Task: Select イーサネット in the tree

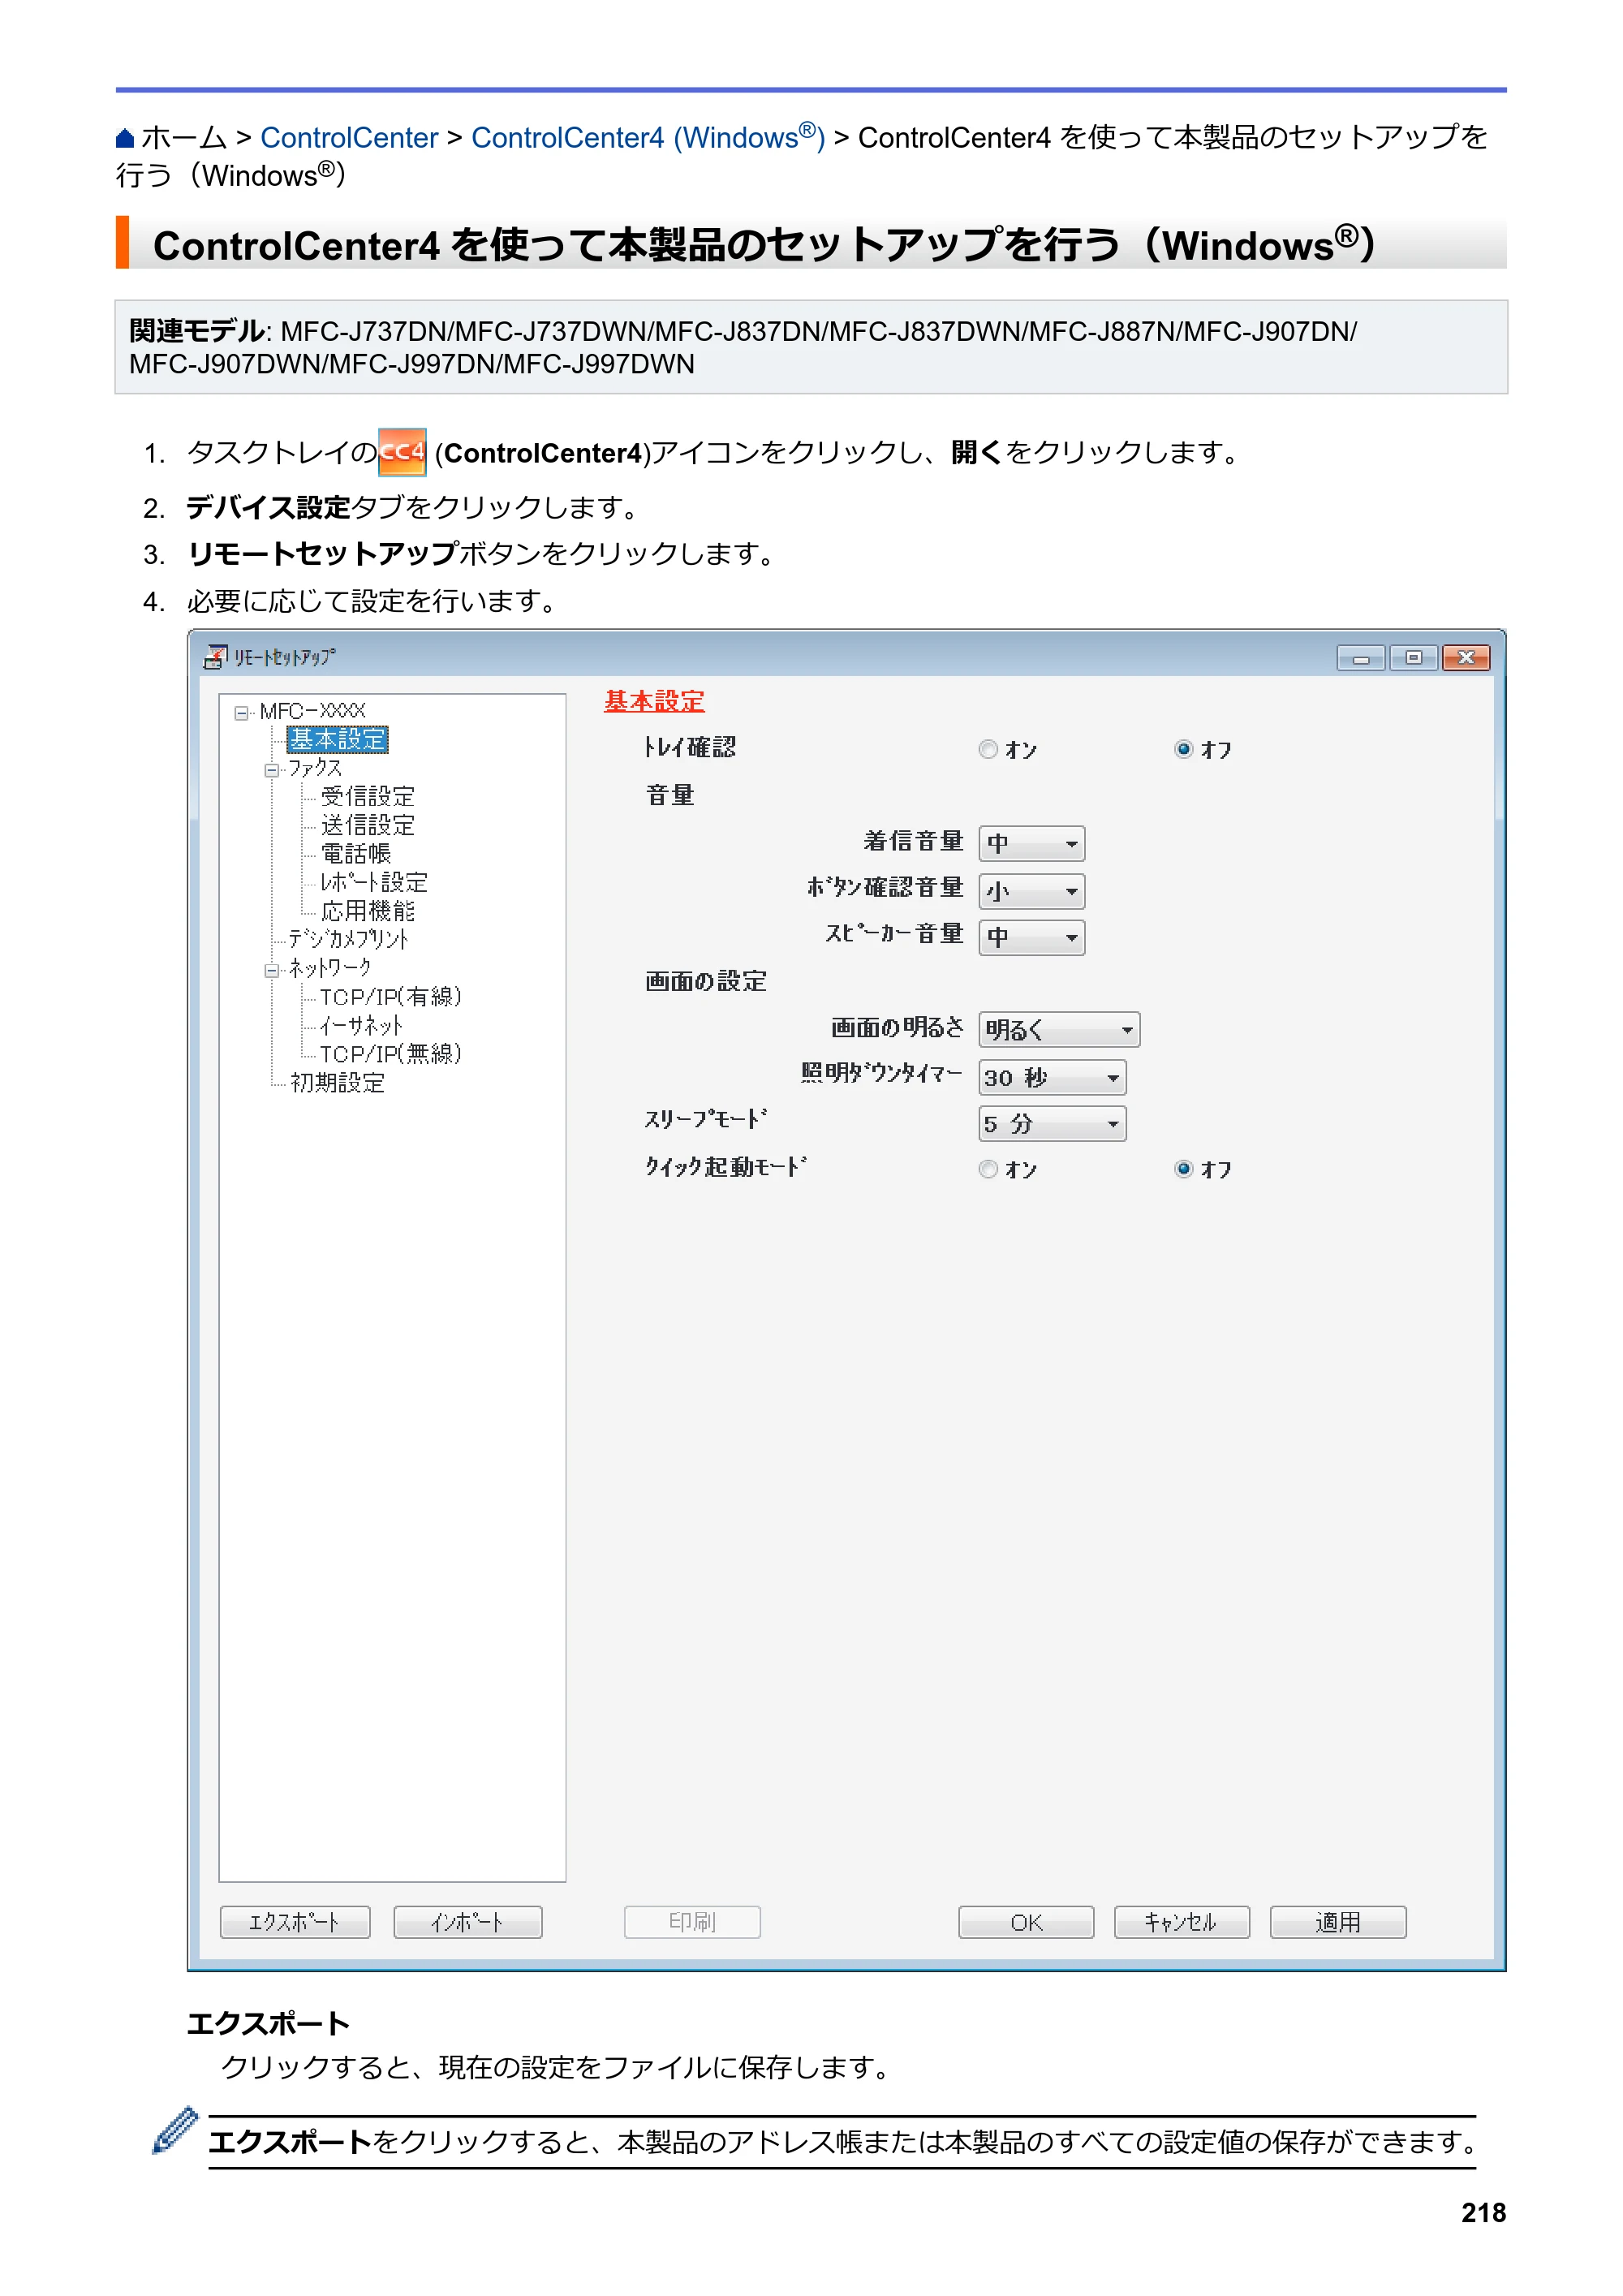Action: [361, 1026]
